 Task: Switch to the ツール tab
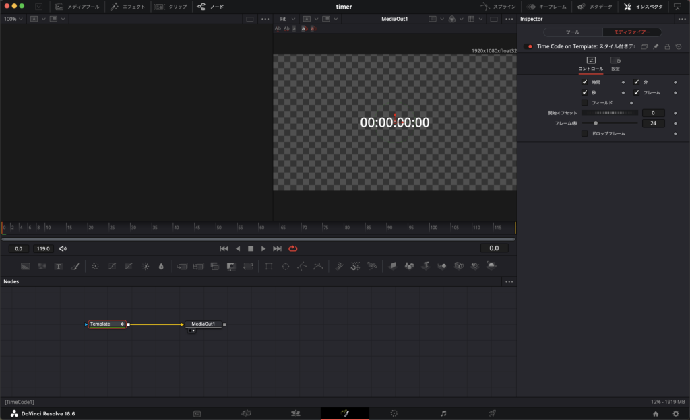(x=572, y=32)
